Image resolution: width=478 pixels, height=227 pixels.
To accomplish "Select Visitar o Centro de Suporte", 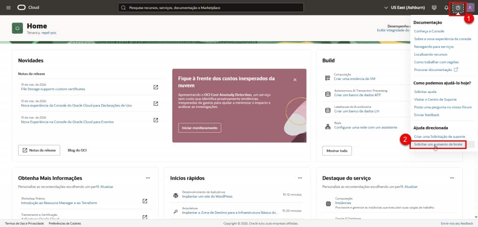I will [436, 99].
